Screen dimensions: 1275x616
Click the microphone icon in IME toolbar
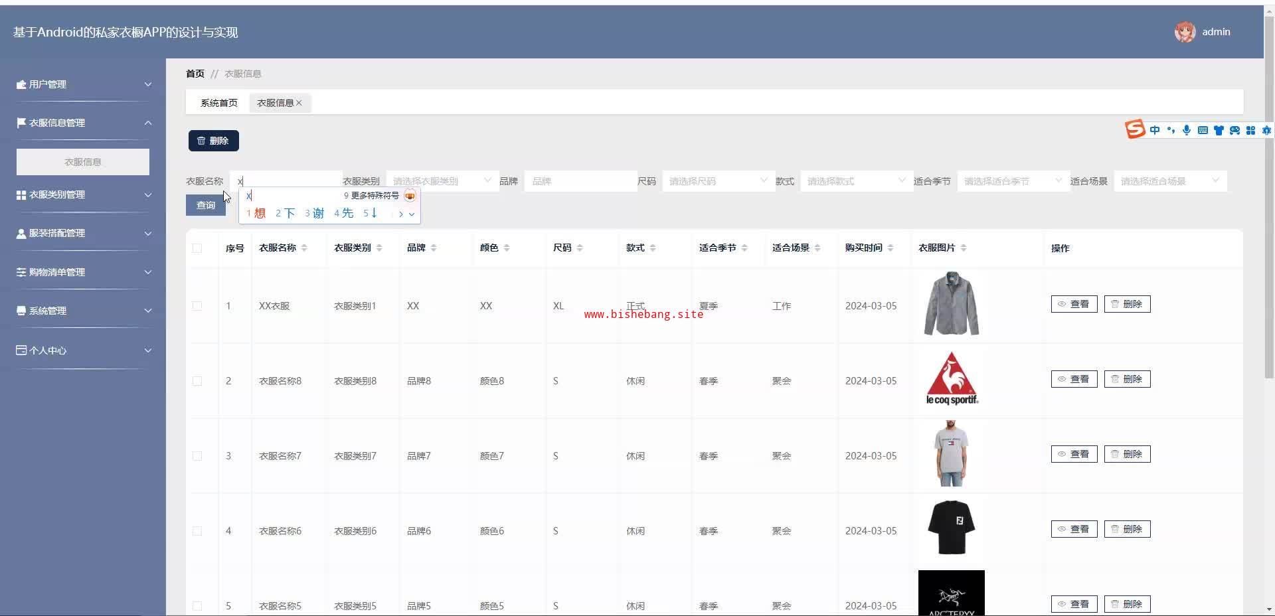(1187, 130)
